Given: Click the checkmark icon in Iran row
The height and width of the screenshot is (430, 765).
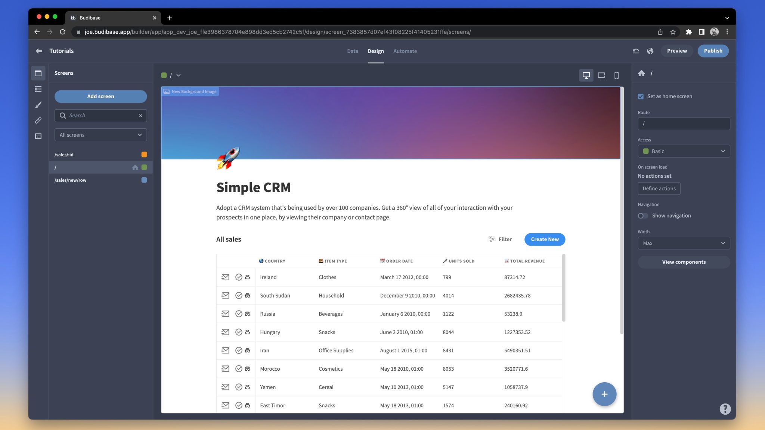Looking at the screenshot, I should [x=239, y=350].
